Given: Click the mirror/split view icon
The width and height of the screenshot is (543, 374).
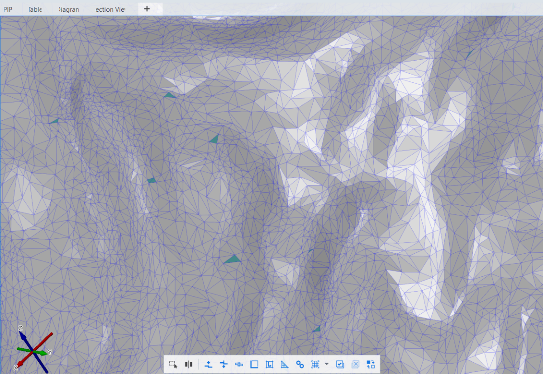Looking at the screenshot, I should (189, 365).
